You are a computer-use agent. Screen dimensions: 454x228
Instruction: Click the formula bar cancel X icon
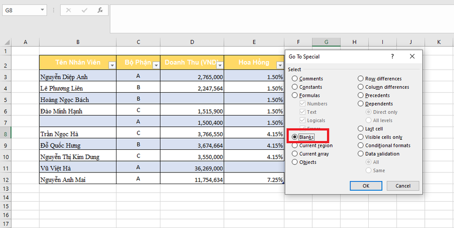click(69, 10)
